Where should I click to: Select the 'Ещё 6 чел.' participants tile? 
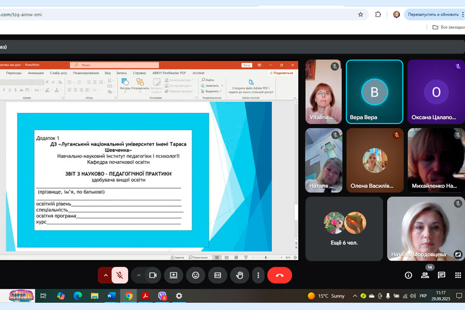pyautogui.click(x=344, y=229)
